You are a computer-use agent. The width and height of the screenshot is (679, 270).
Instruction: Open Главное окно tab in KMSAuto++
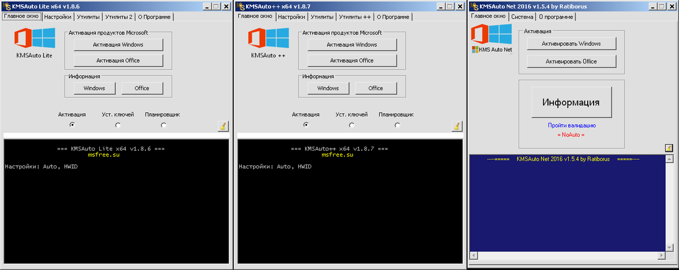pyautogui.click(x=255, y=16)
